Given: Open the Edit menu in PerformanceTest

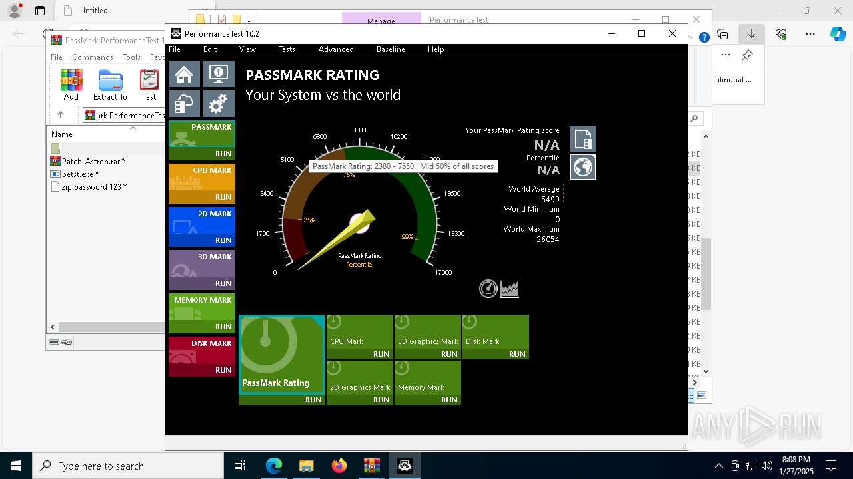Looking at the screenshot, I should click(x=210, y=49).
